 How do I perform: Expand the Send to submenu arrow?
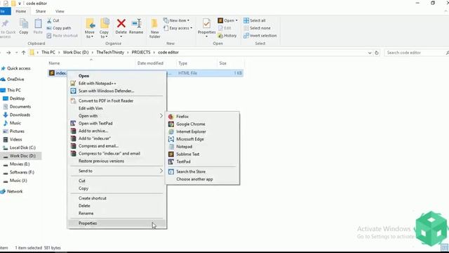pos(161,171)
